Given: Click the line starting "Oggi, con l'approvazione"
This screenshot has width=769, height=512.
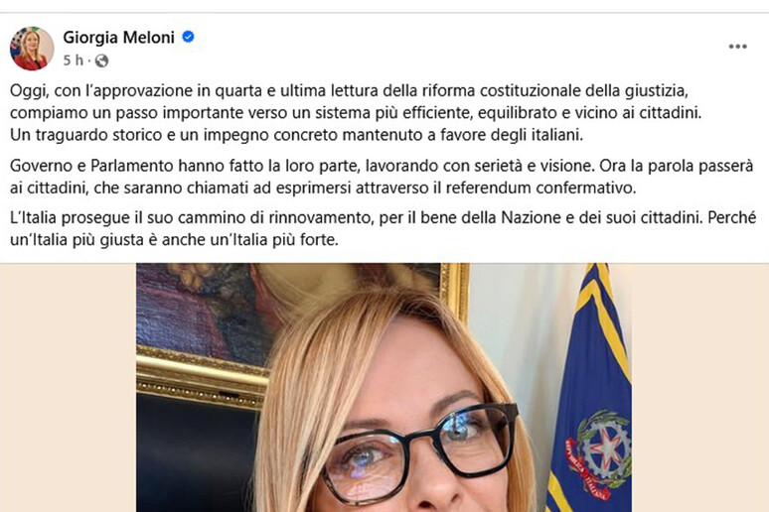Looking at the screenshot, I should pos(349,91).
